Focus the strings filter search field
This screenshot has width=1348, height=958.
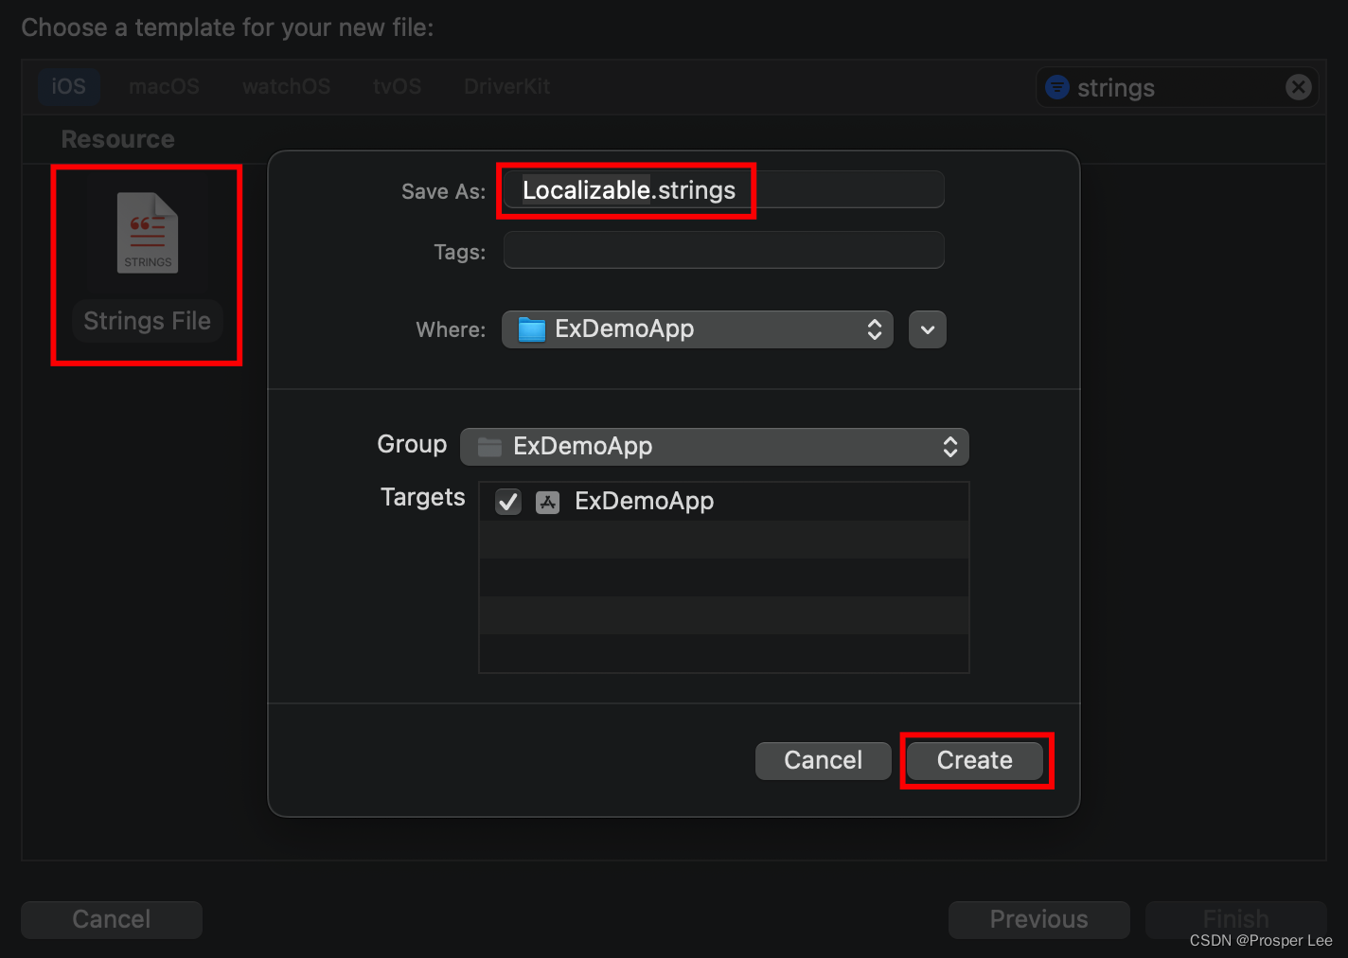[1177, 87]
